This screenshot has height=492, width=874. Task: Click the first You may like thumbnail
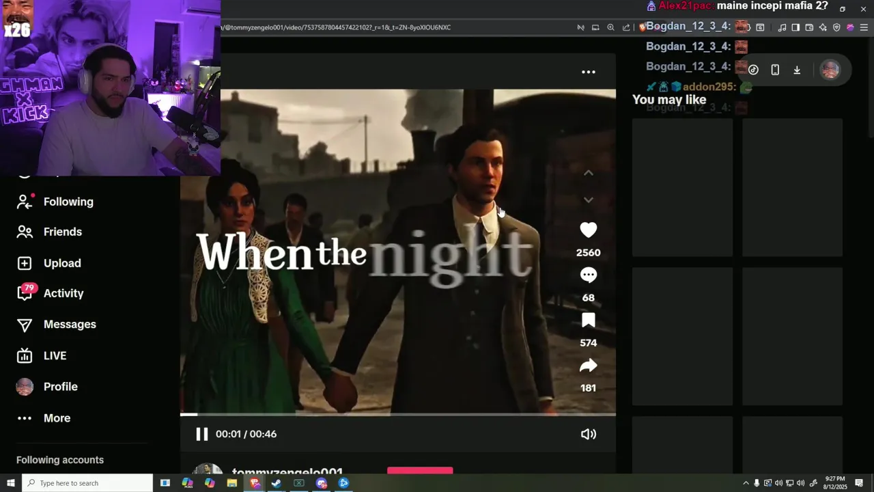tap(682, 187)
